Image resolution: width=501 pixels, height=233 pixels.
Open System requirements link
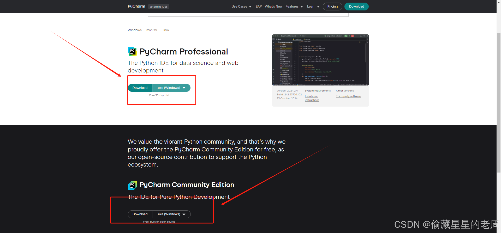pyautogui.click(x=318, y=91)
